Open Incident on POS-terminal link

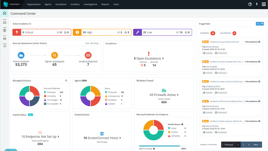point(227,101)
